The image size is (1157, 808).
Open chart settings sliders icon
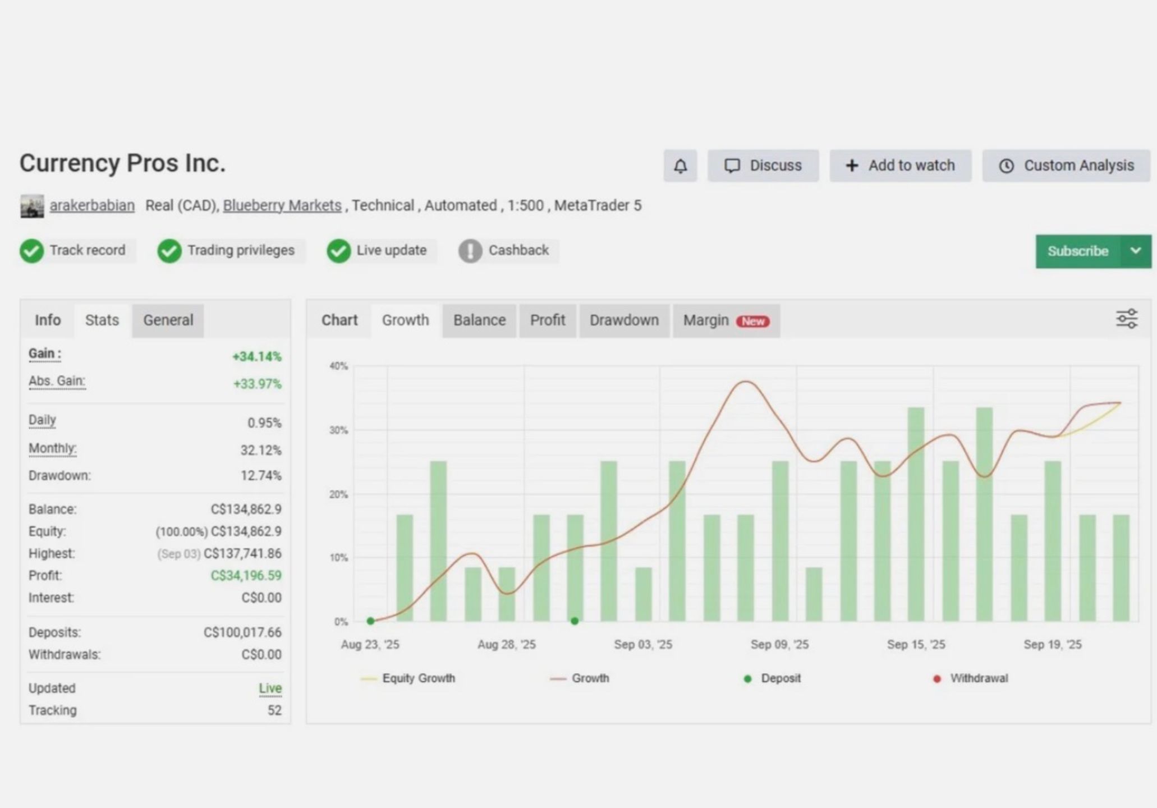1127,319
